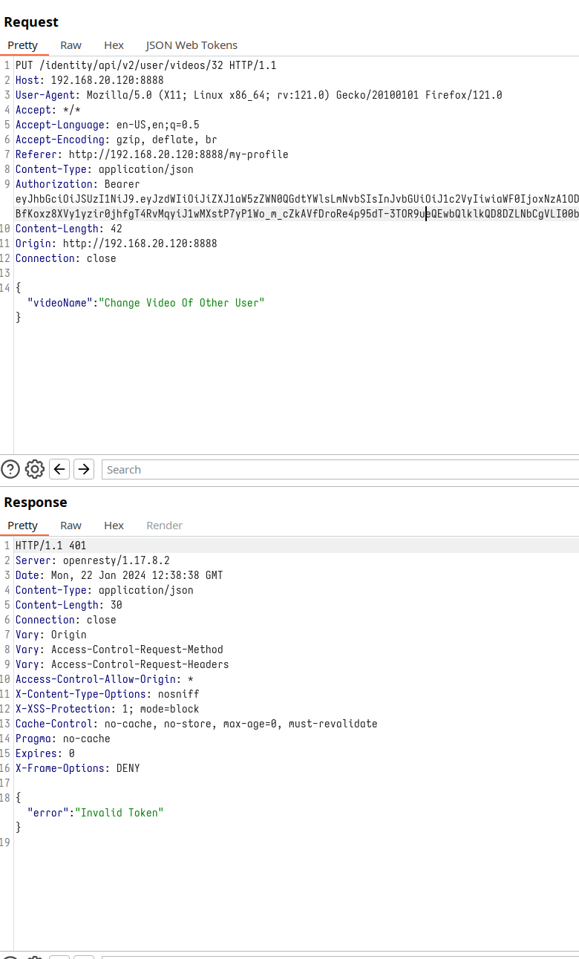Click the Authorization Bearer header line
The width and height of the screenshot is (579, 959).
[77, 184]
